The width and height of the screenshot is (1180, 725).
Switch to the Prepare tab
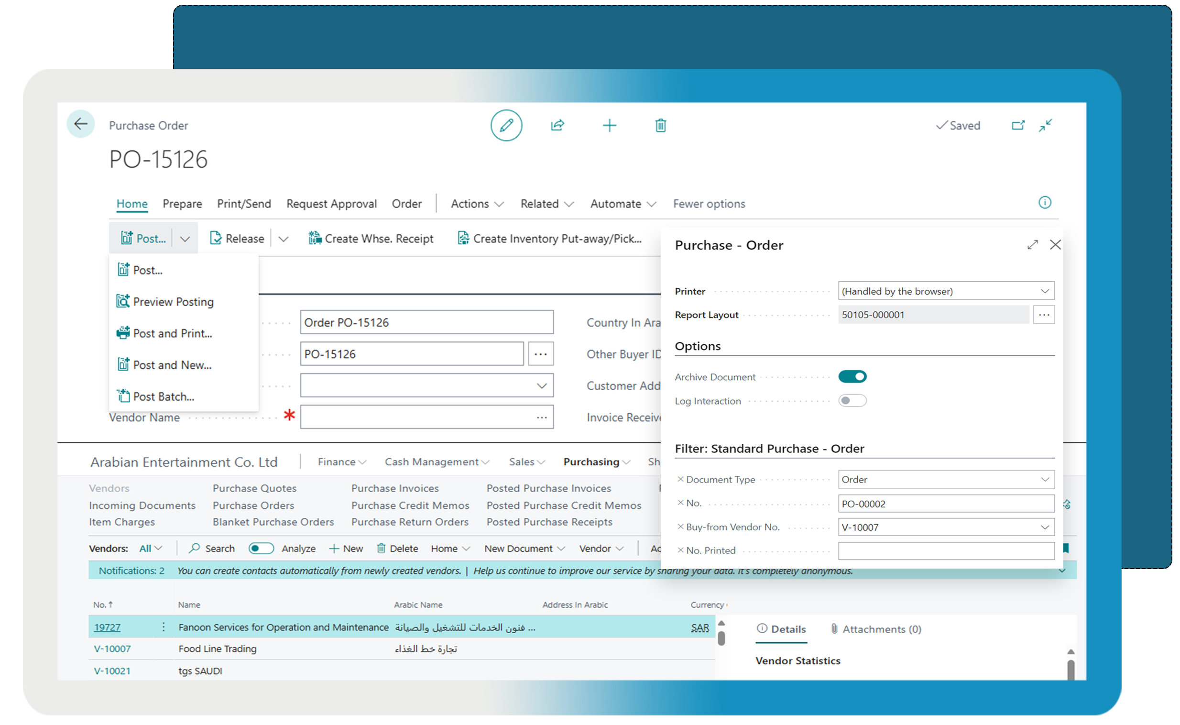coord(182,204)
